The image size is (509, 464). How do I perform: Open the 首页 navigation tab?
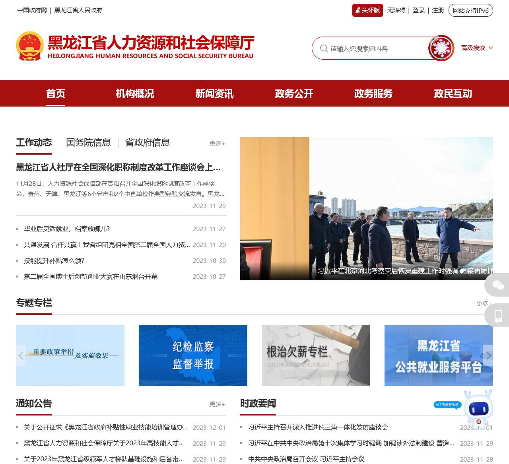pos(56,93)
